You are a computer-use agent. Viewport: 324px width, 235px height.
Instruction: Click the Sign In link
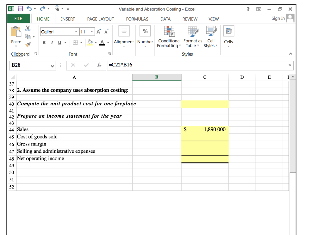coord(278,18)
